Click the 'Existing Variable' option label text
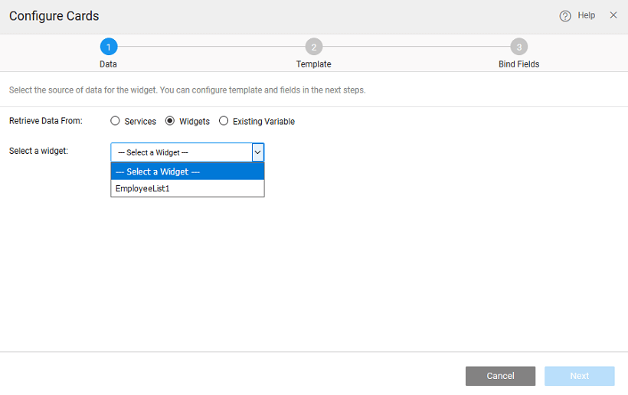Image resolution: width=628 pixels, height=395 pixels. coord(263,122)
